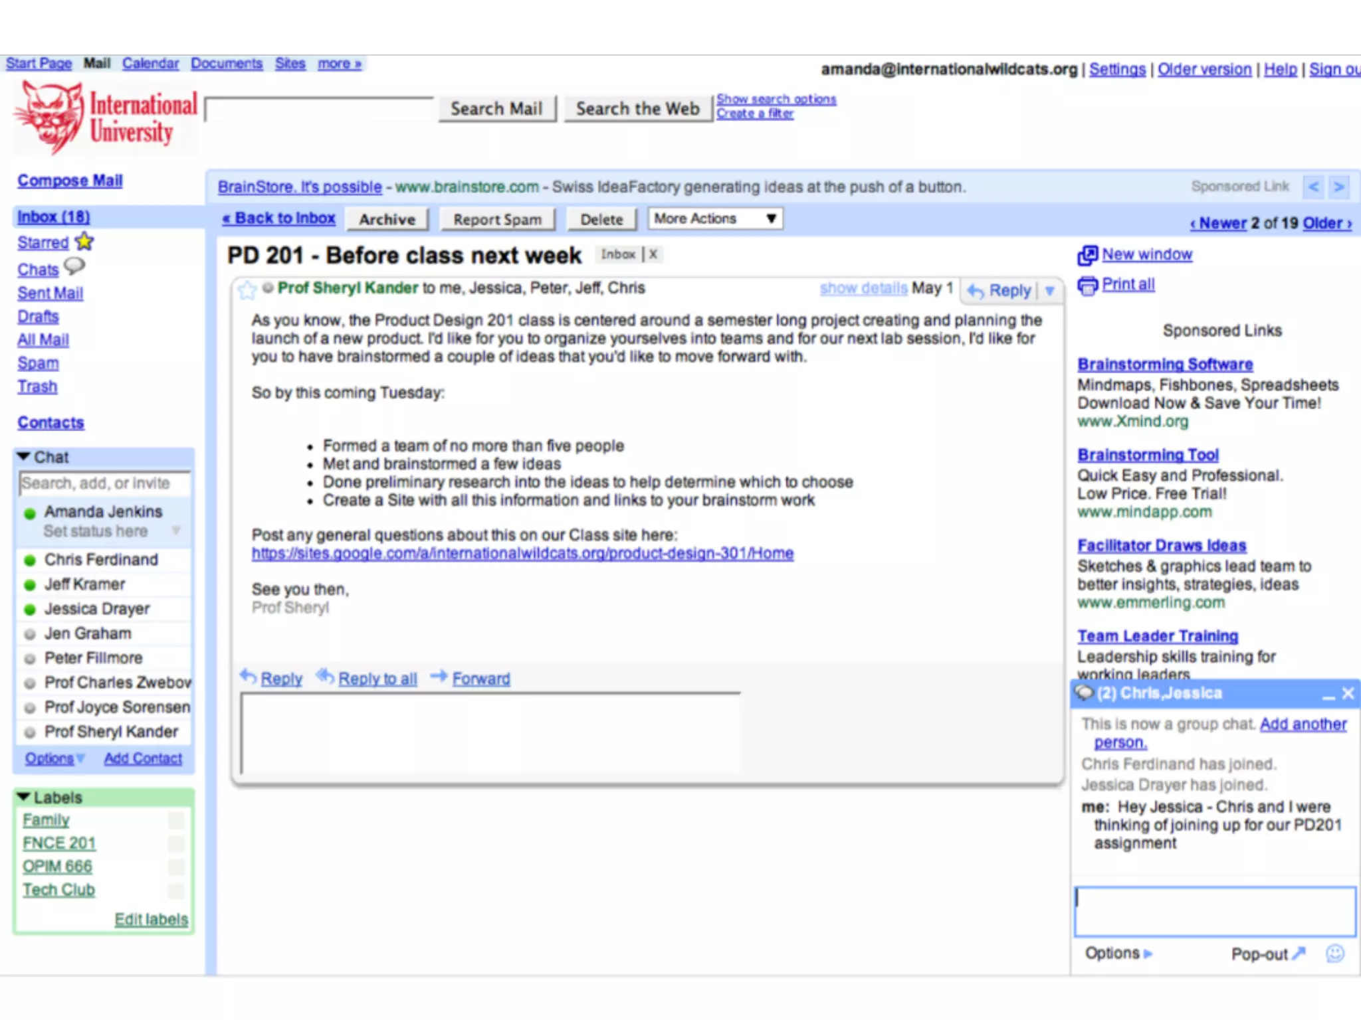Click Compose Mail

[x=70, y=181]
